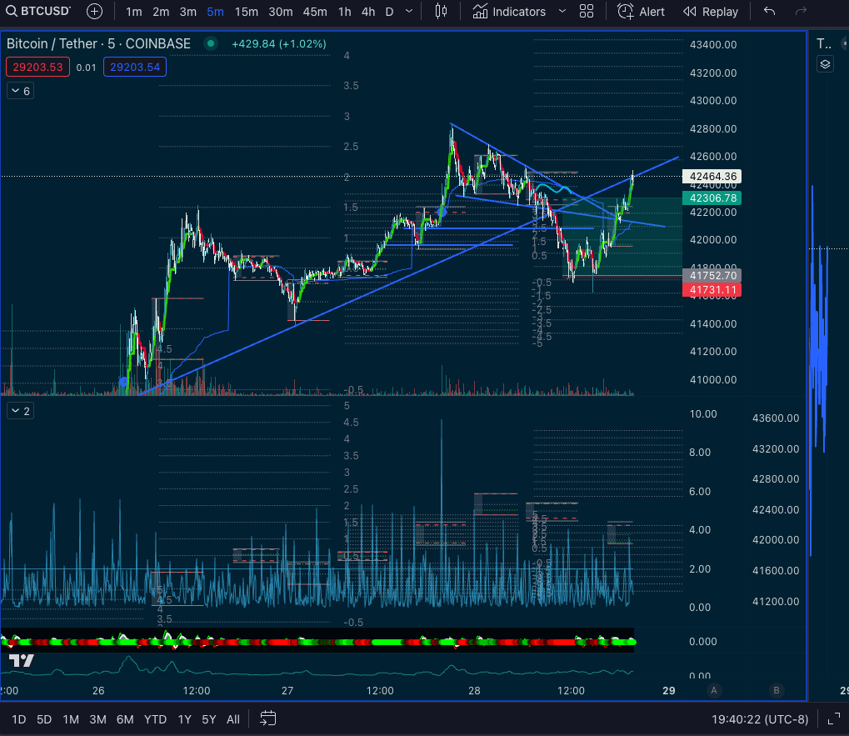Expand the indicators favorites dropdown arrow
The width and height of the screenshot is (849, 736).
pos(562,12)
